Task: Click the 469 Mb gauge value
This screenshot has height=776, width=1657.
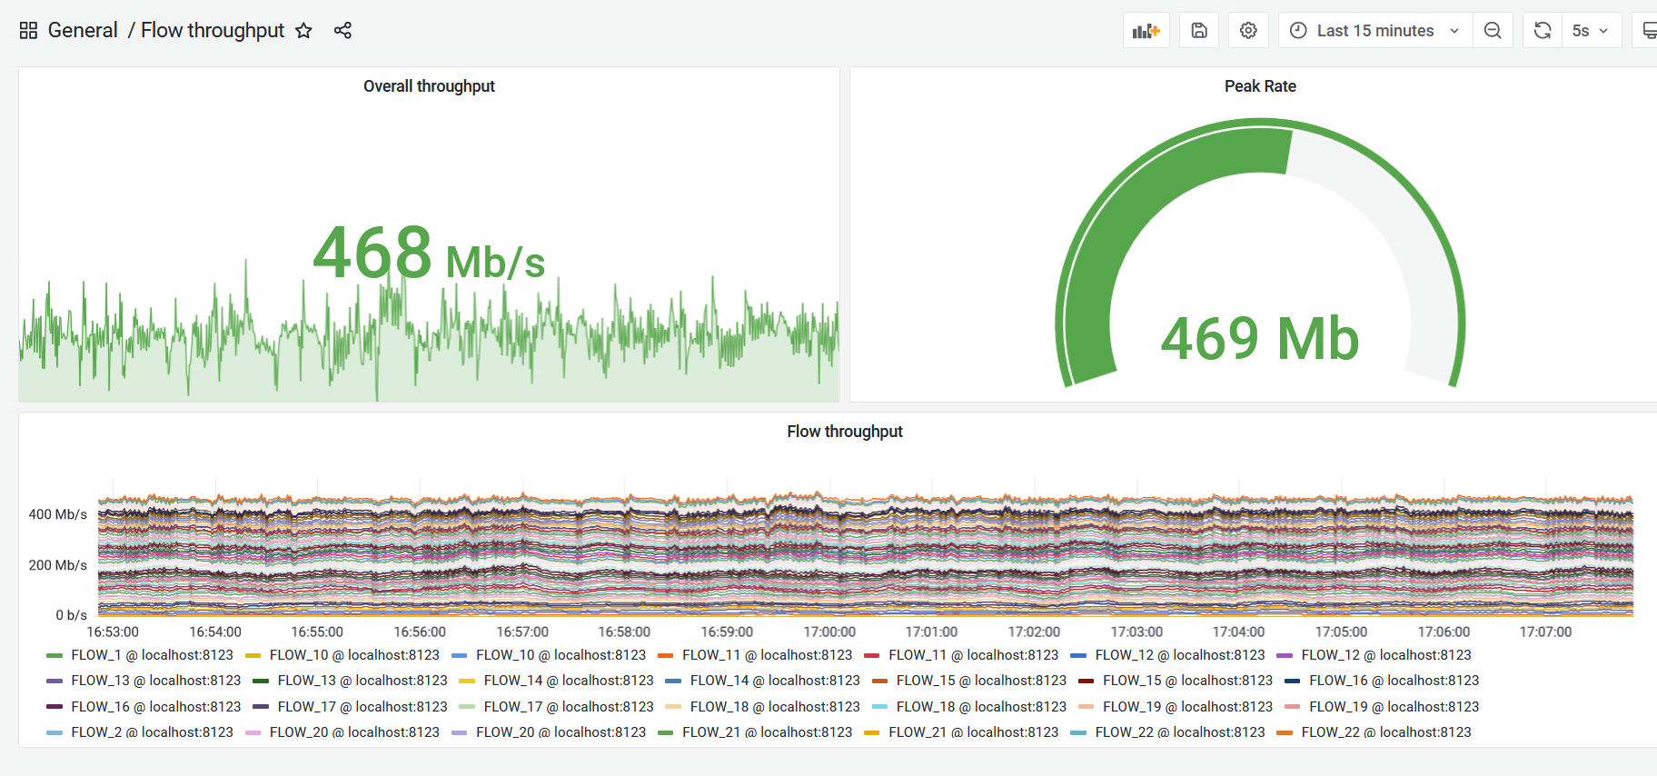Action: (1260, 339)
